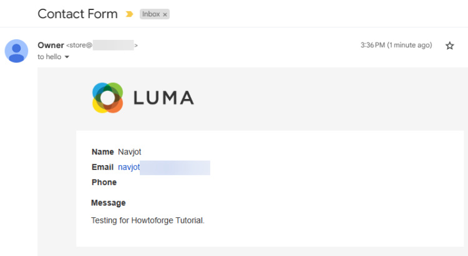Open the navjot email address link
468x256 pixels.
[x=129, y=167]
